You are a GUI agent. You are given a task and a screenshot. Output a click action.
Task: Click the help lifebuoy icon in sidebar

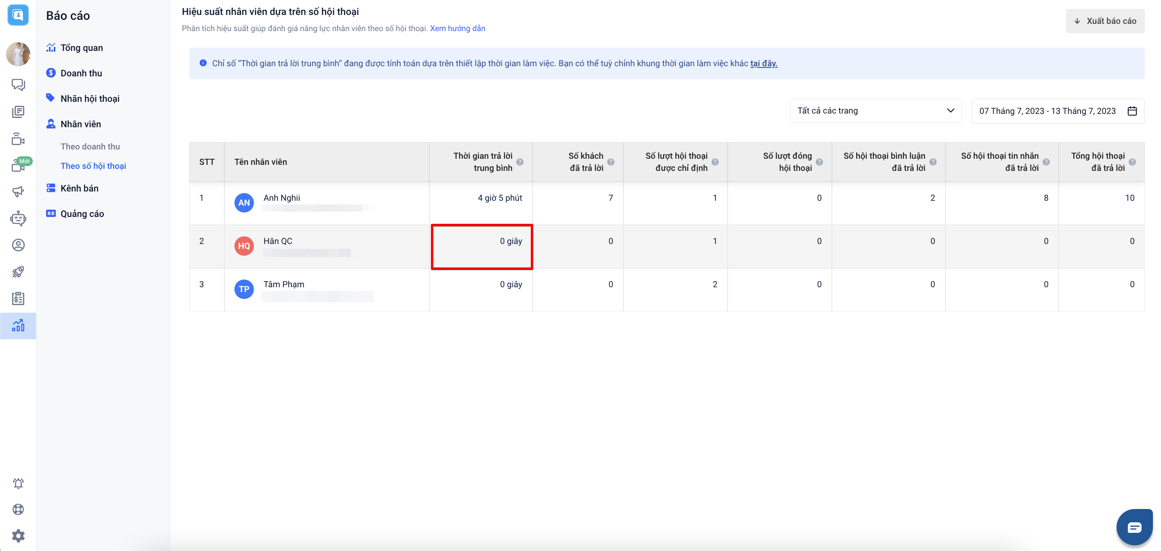18,509
